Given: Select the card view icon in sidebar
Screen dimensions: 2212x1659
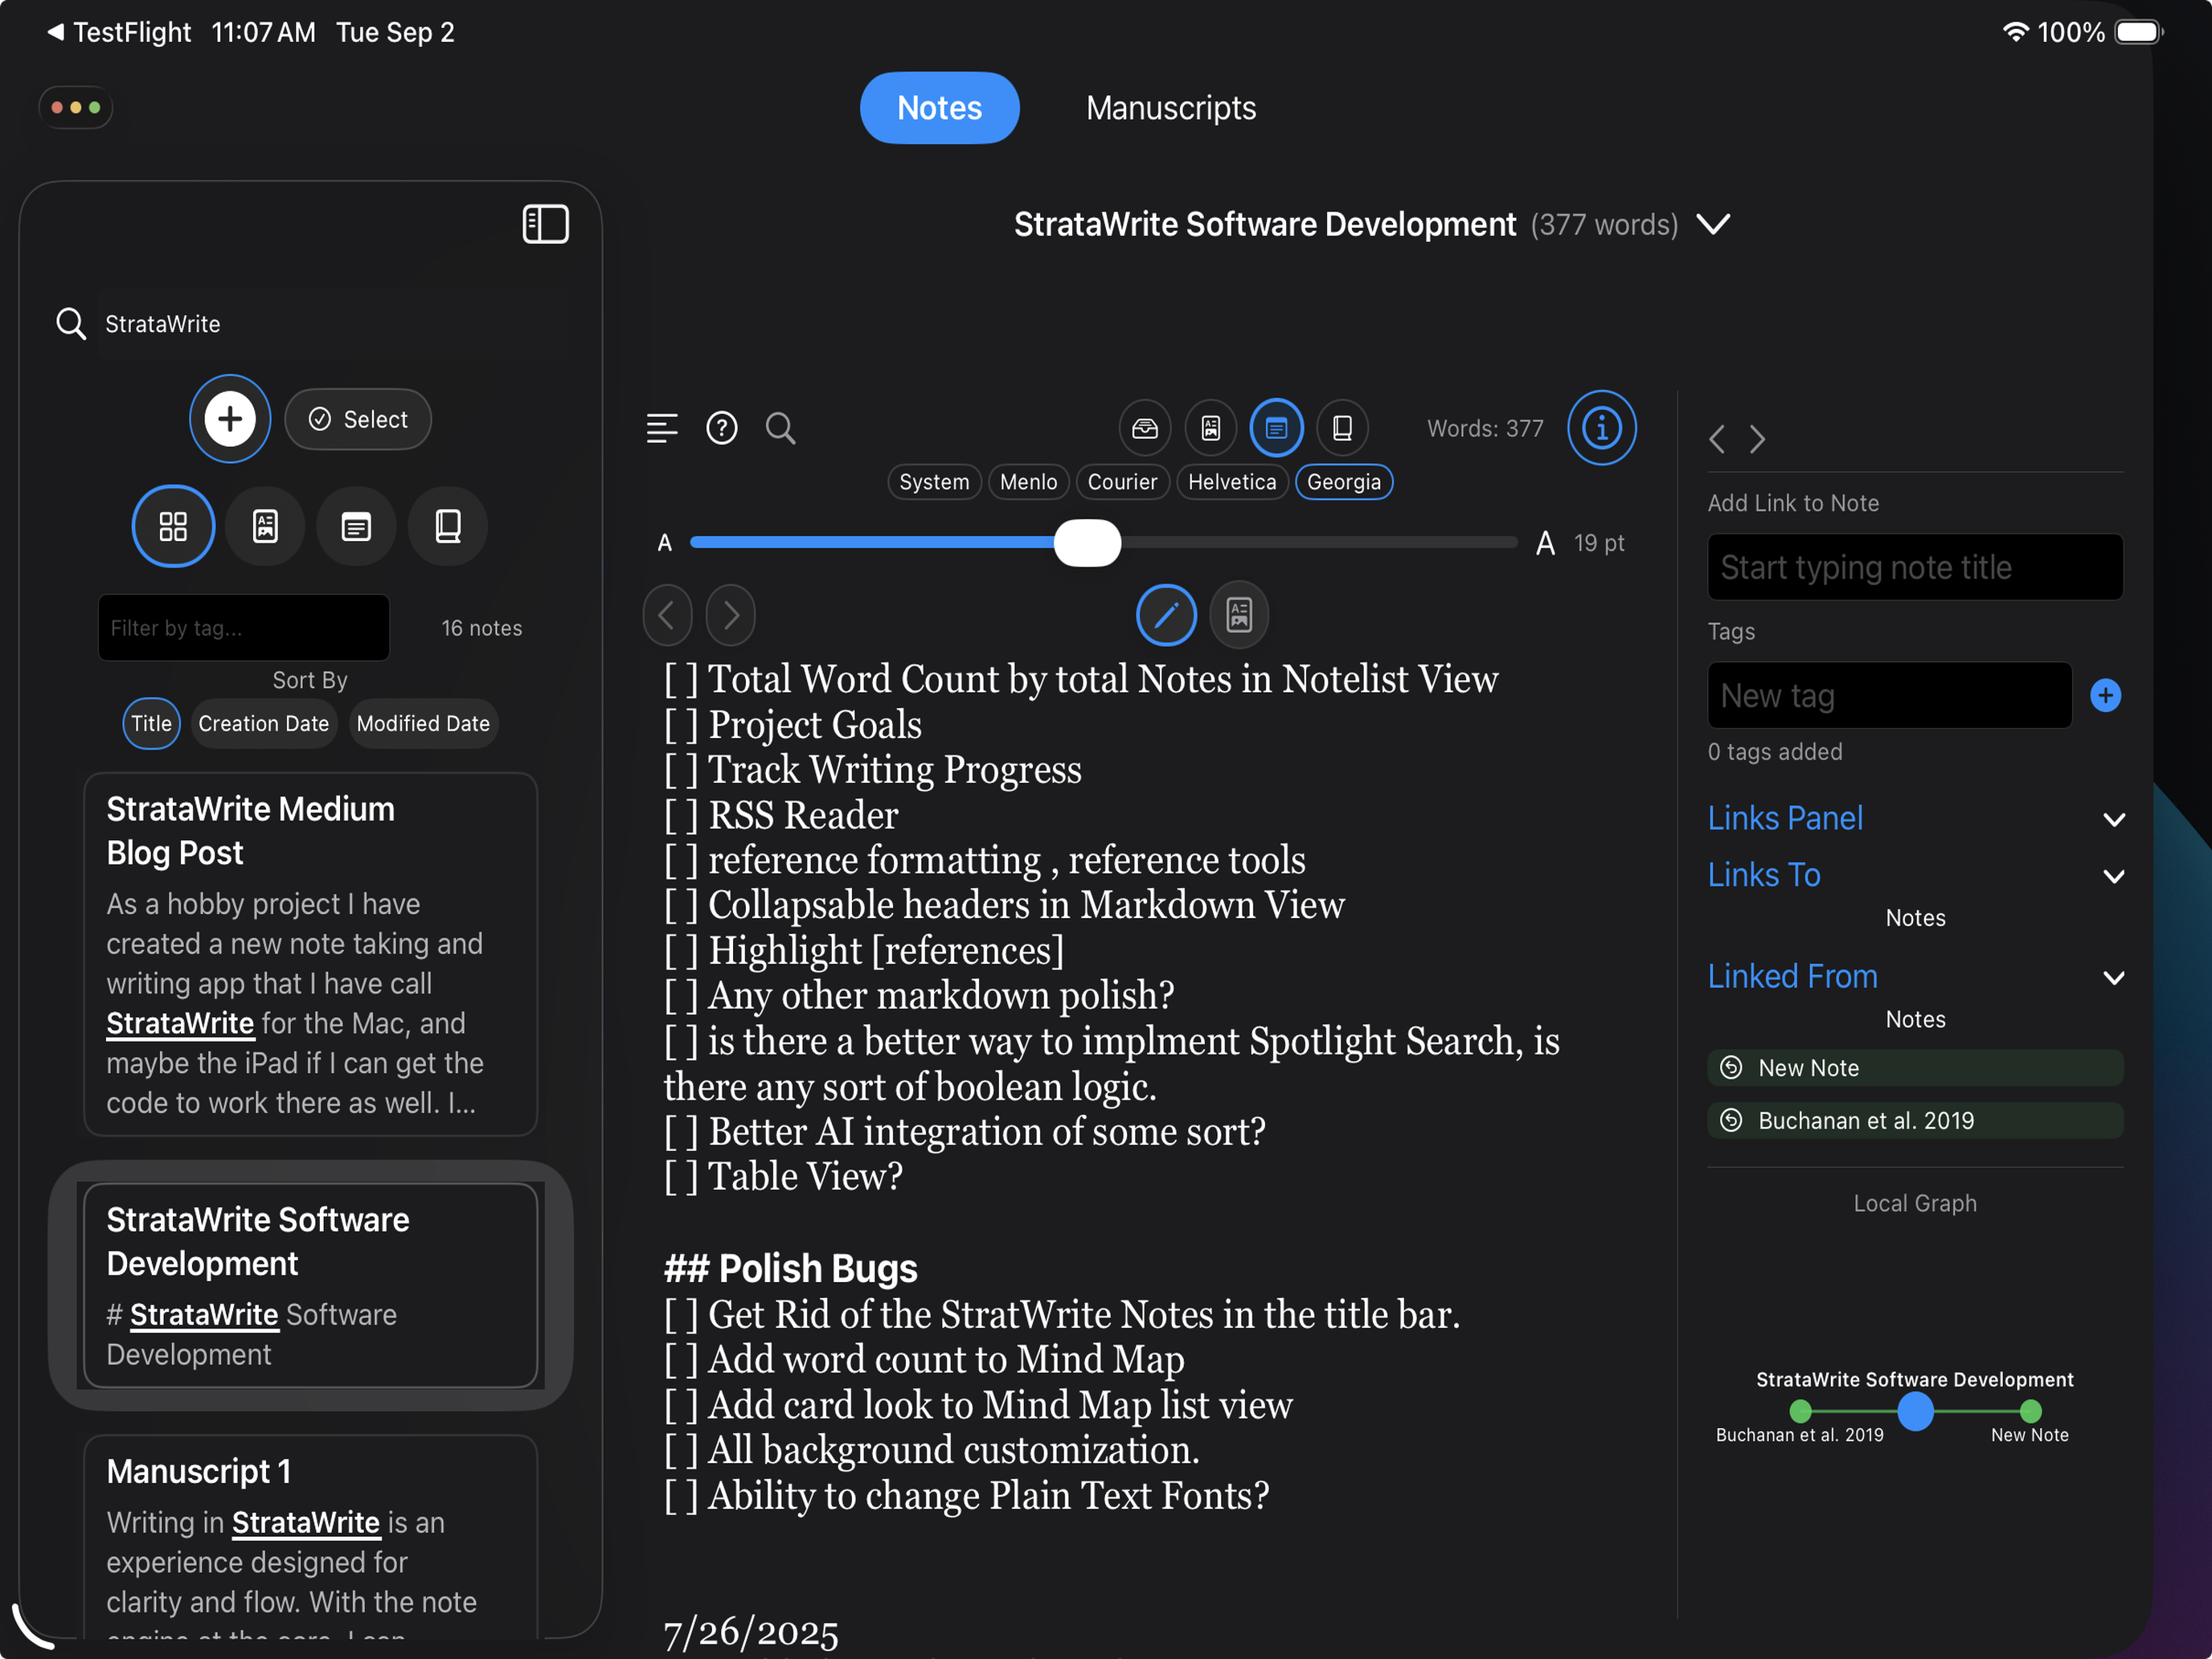Looking at the screenshot, I should (x=265, y=526).
